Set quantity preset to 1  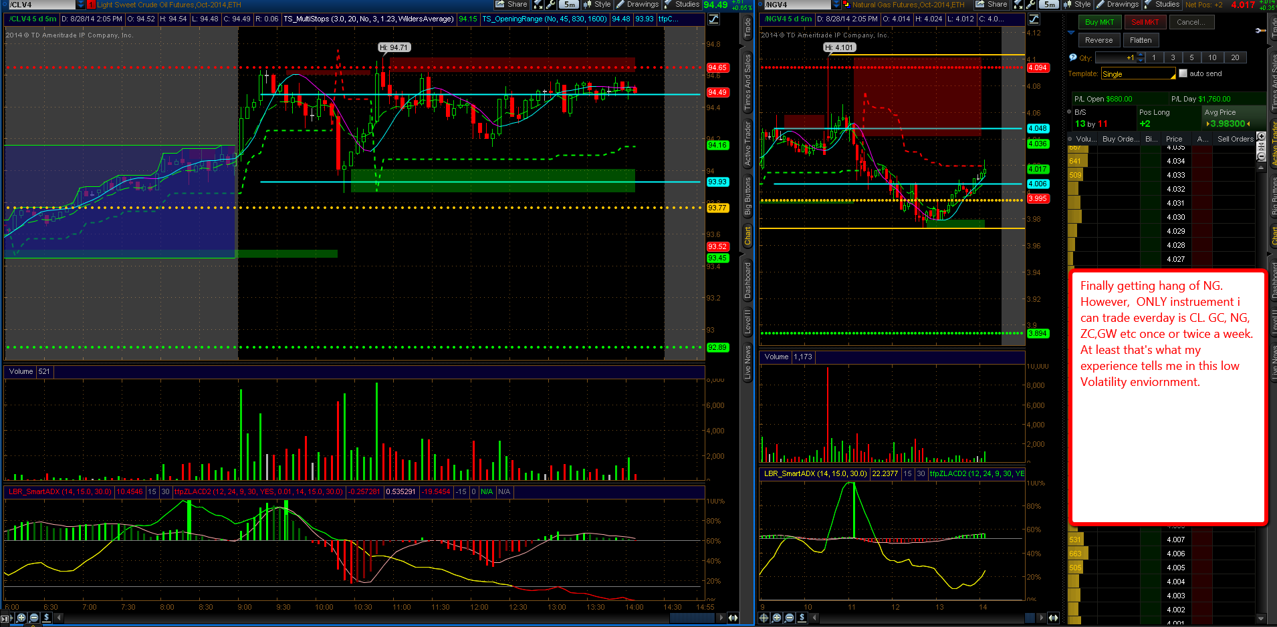pyautogui.click(x=1154, y=57)
